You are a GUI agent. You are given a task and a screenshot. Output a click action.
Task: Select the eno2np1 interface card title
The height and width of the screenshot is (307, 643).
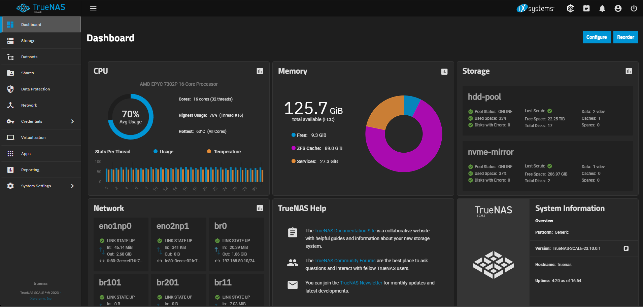pos(173,226)
